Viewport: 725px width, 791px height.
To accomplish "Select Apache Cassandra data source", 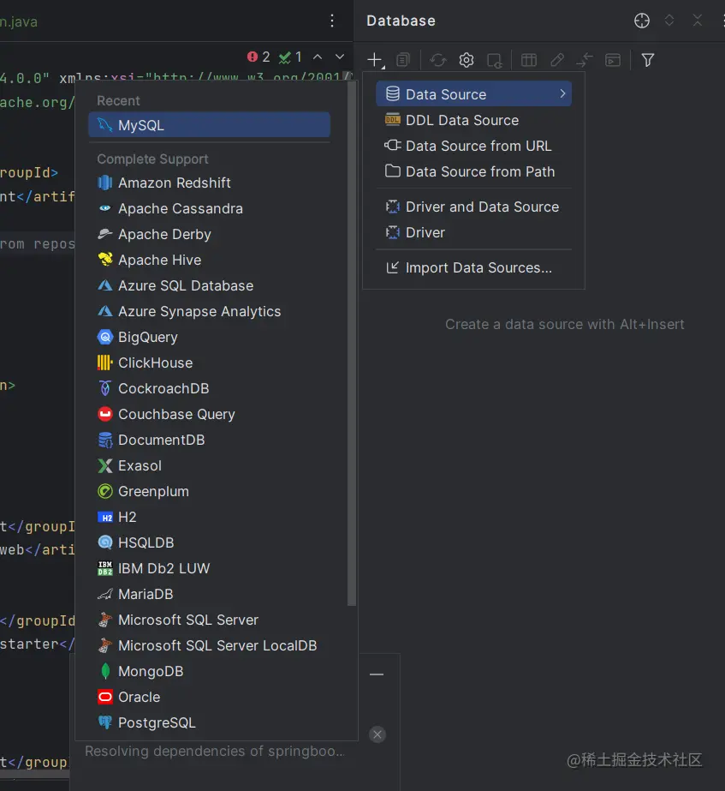I will [x=209, y=208].
